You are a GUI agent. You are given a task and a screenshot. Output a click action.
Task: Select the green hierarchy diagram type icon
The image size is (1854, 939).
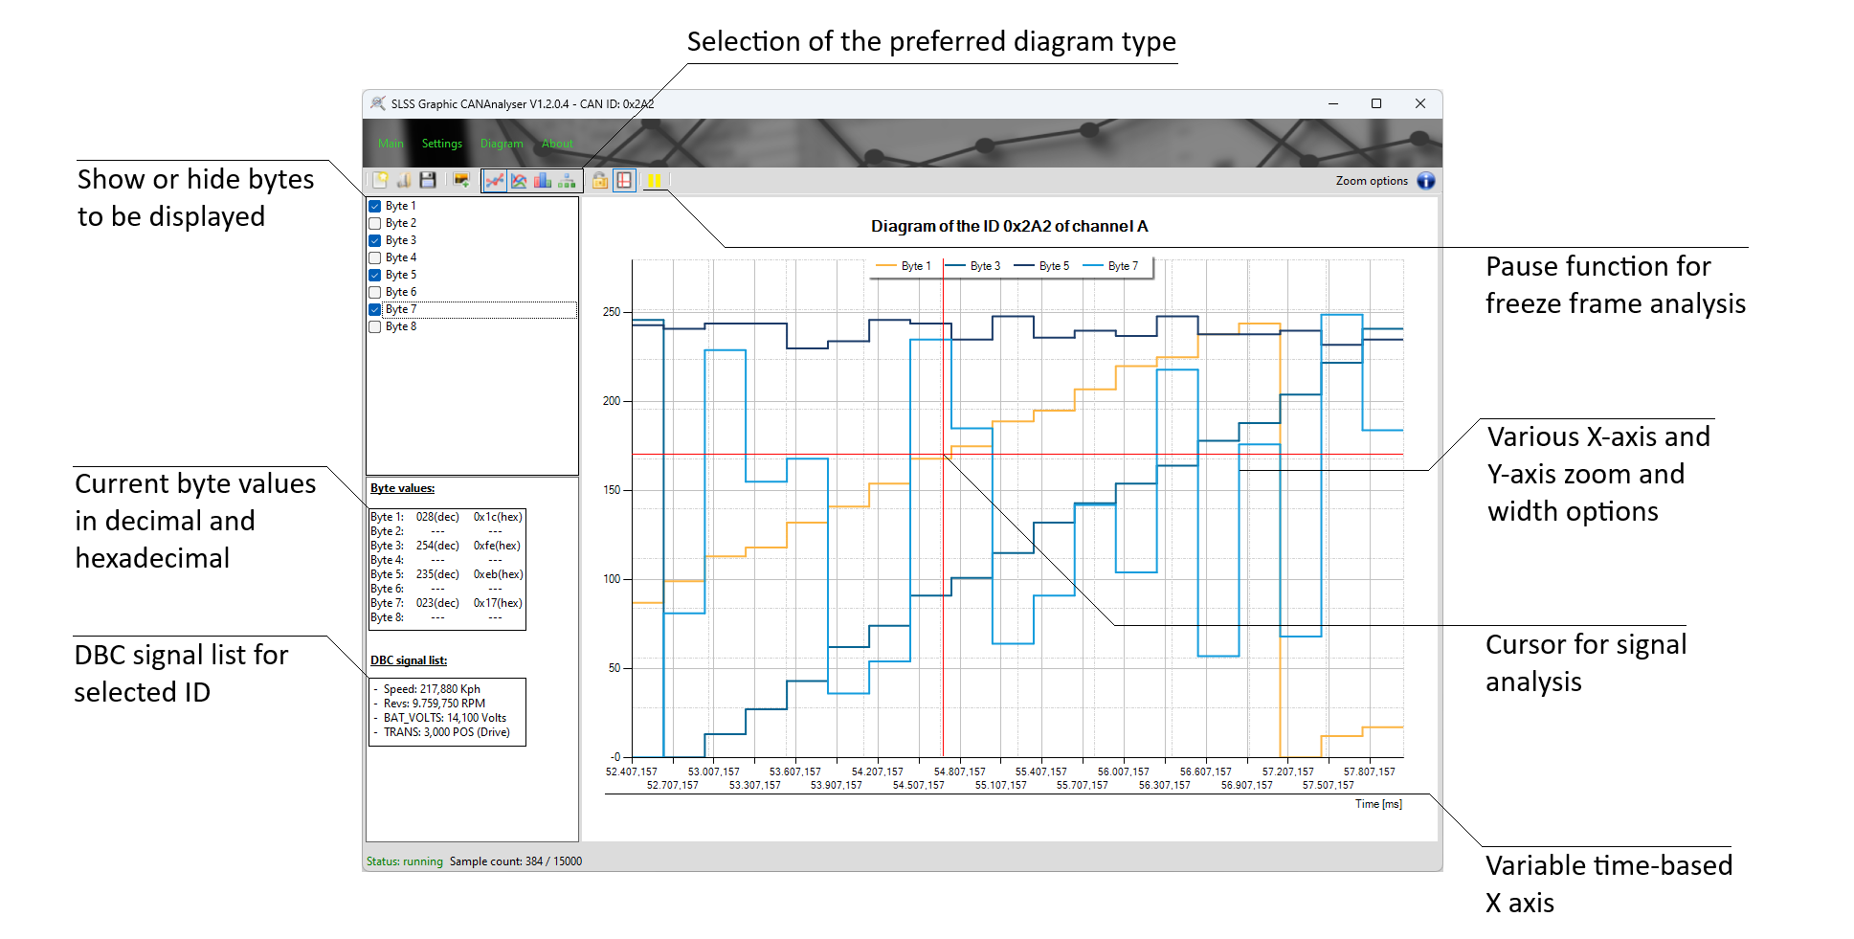pyautogui.click(x=568, y=180)
